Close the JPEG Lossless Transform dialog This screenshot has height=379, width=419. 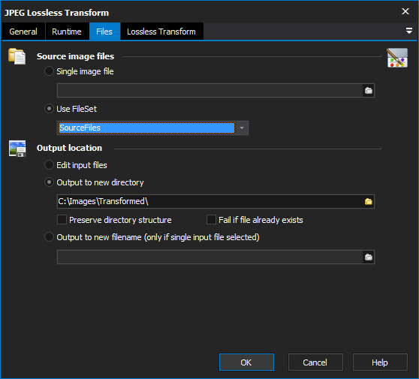click(x=405, y=11)
